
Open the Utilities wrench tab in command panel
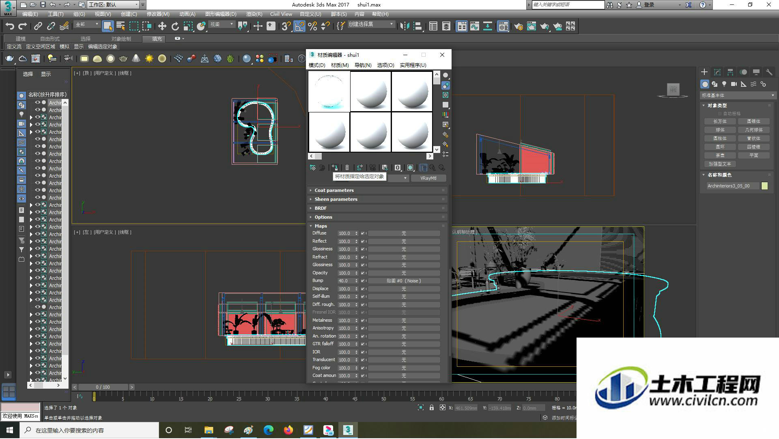click(769, 72)
